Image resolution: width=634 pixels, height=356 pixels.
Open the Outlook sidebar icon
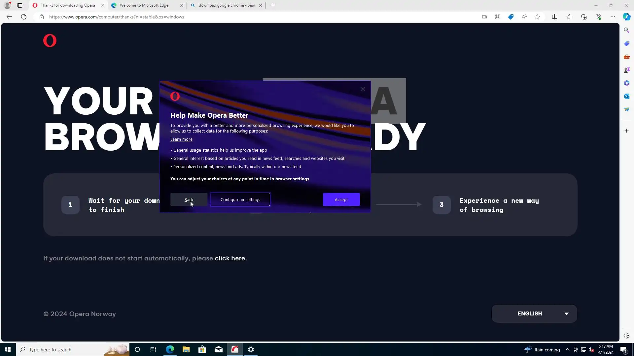pyautogui.click(x=626, y=96)
